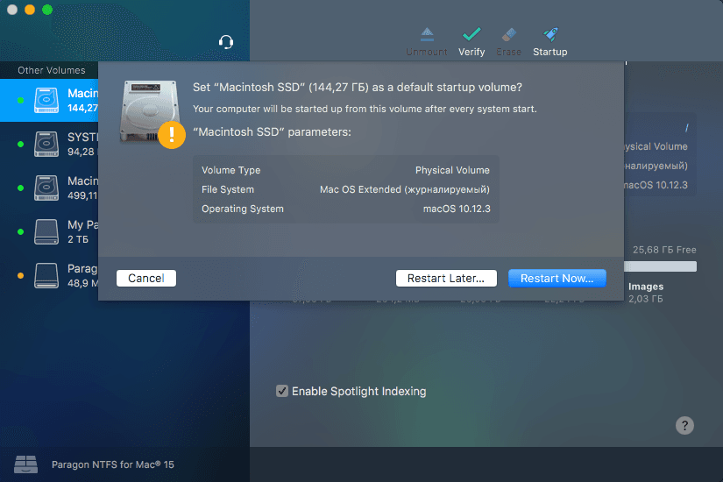The height and width of the screenshot is (482, 723).
Task: Click the green fullscreen window button
Action: point(47,10)
